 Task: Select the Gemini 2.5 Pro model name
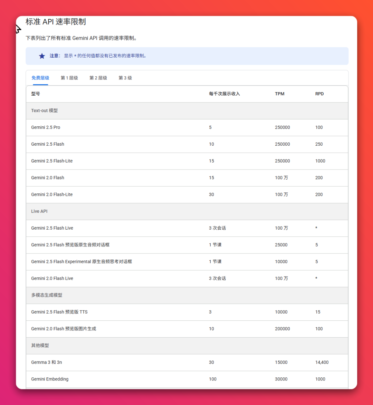tap(46, 127)
